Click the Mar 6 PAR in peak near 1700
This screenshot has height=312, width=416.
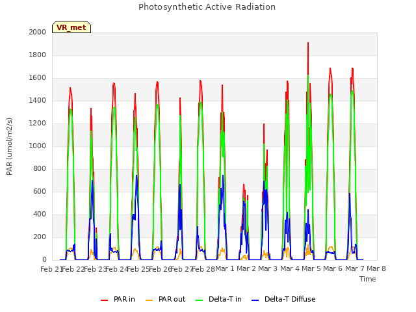(330, 69)
